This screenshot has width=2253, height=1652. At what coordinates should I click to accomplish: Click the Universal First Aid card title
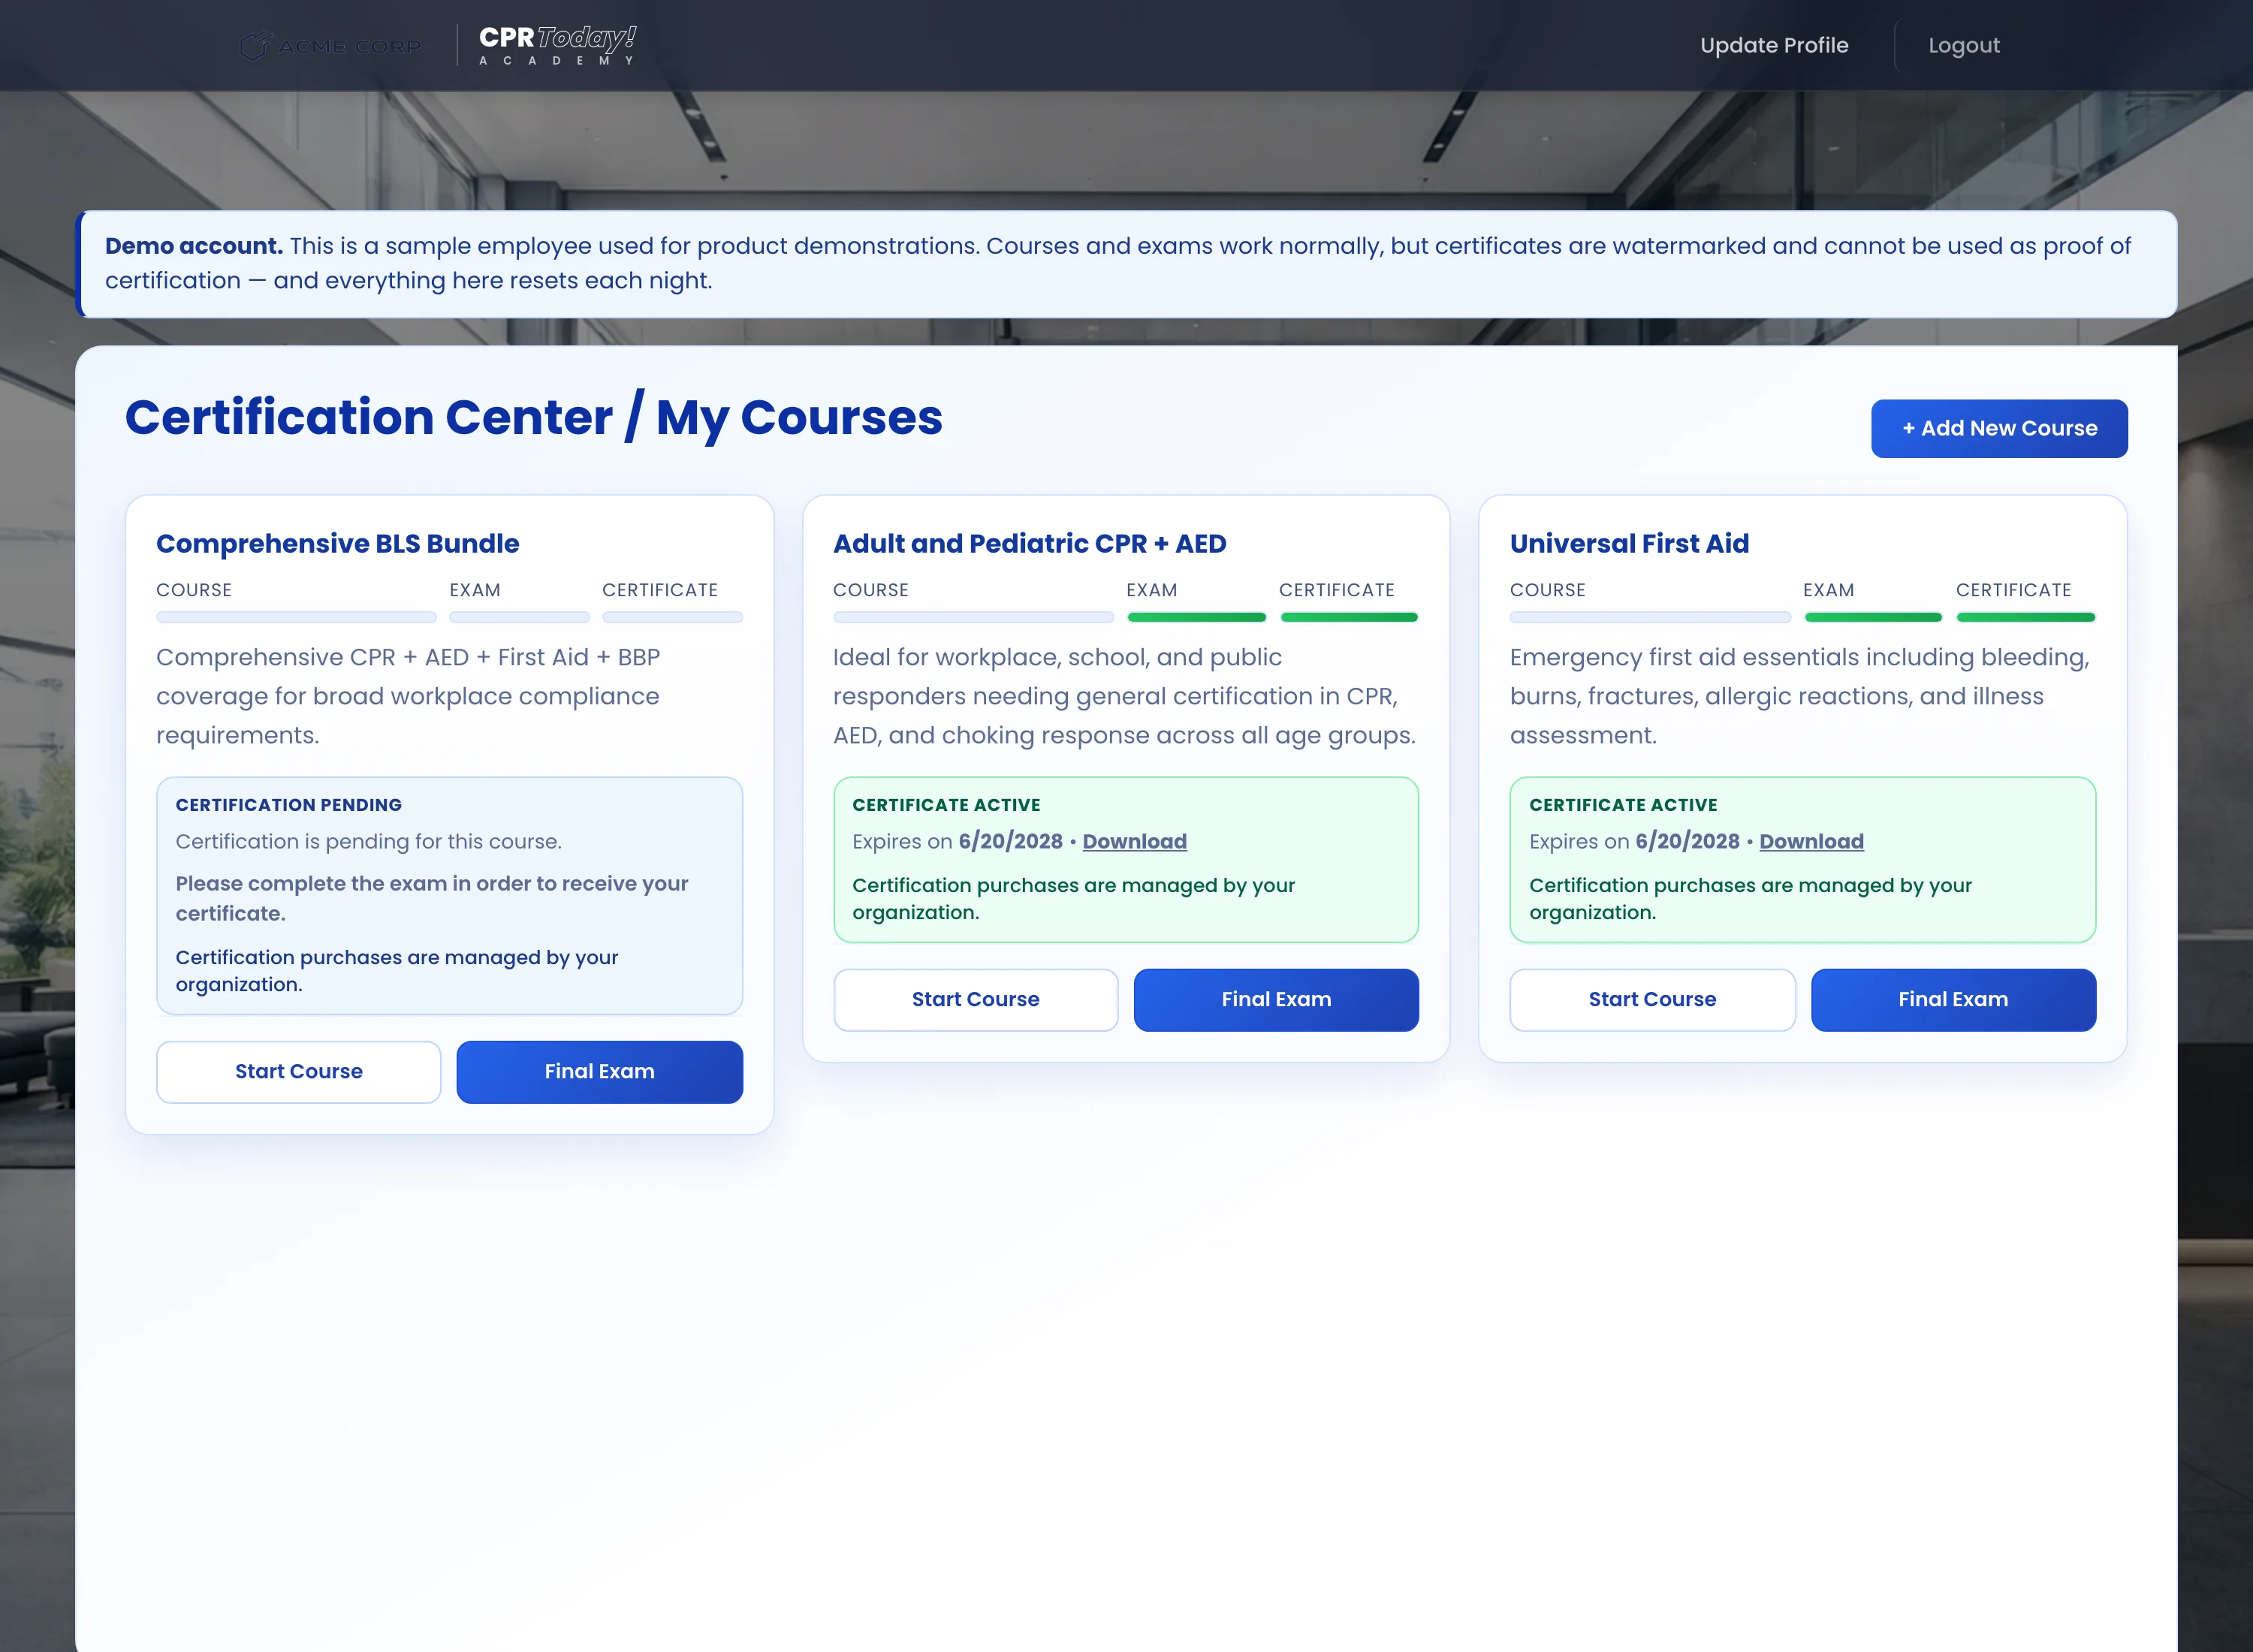(1629, 543)
